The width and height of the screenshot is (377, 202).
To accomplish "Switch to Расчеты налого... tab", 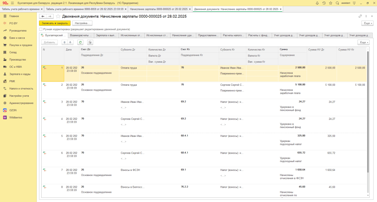I will [233, 36].
